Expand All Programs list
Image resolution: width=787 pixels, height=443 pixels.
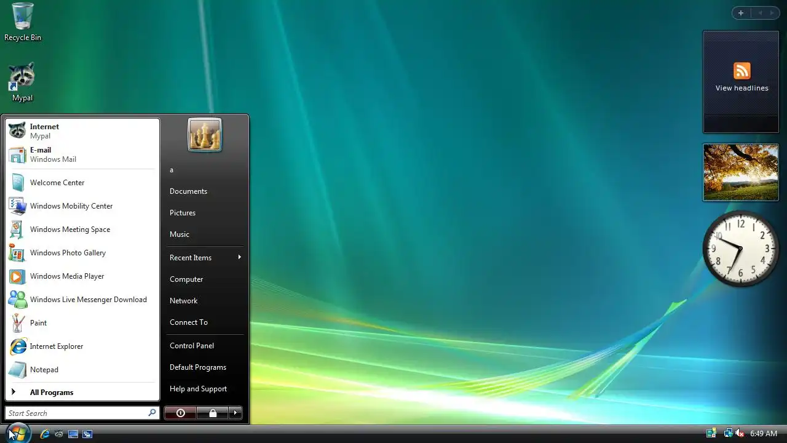click(82, 393)
